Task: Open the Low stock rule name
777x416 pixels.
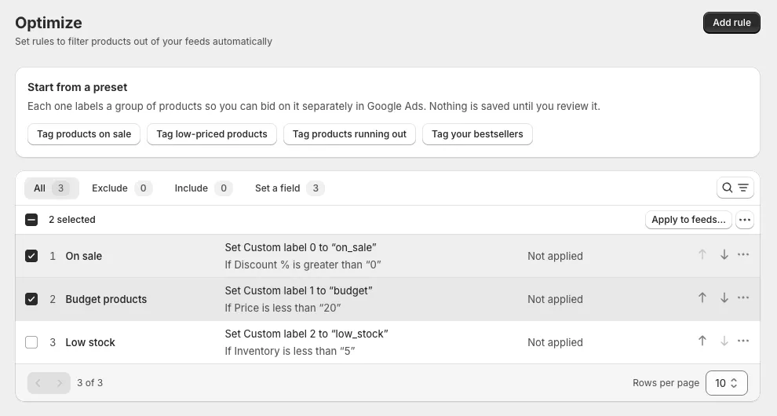Action: 90,342
